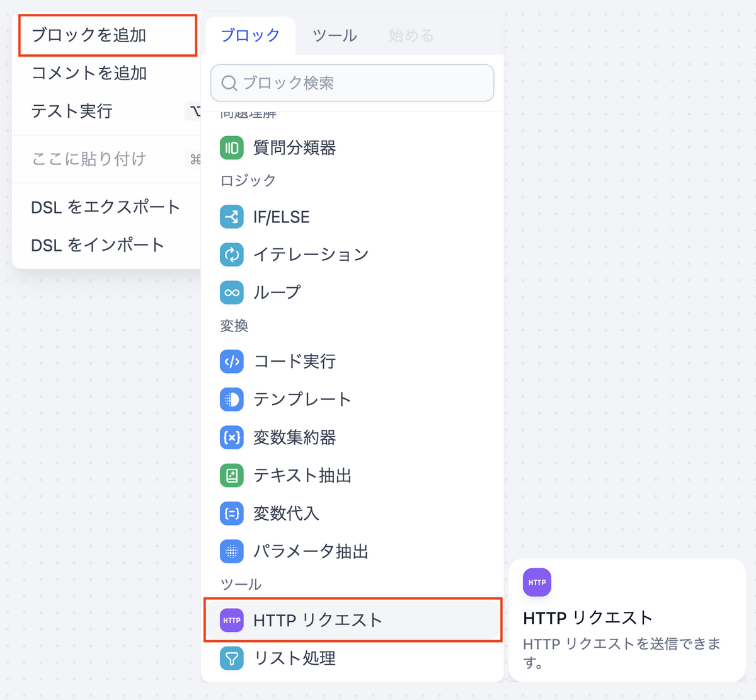Add a リスト処理 (List Processing) block
Viewport: 756px width, 700px height.
pos(294,658)
